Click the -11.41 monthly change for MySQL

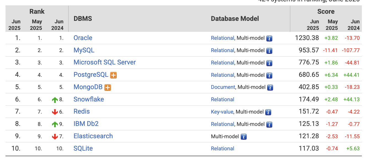click(330, 50)
